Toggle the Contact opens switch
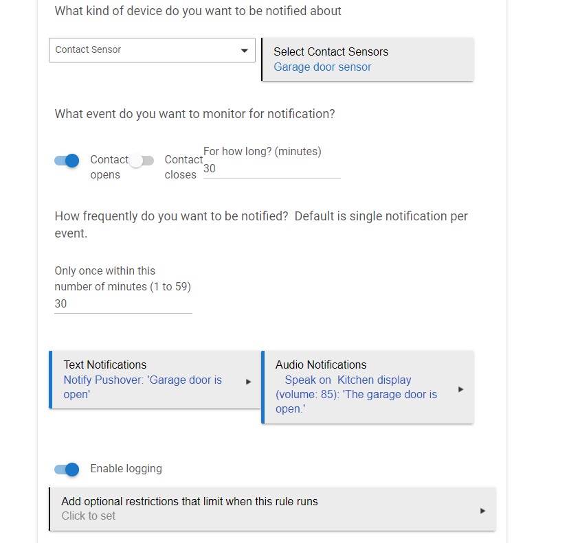Screen dimensions: 569x543 (67, 160)
